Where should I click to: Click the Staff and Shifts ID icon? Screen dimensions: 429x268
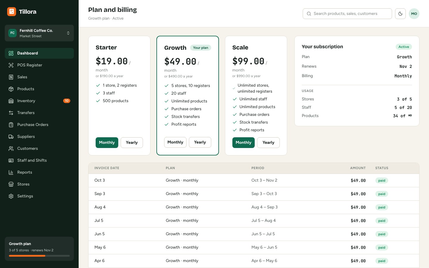(x=11, y=161)
